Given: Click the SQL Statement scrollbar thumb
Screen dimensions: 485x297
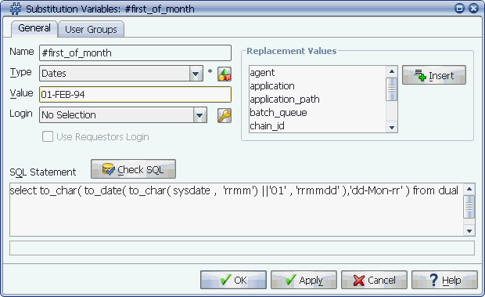Looking at the screenshot, I should 469,207.
